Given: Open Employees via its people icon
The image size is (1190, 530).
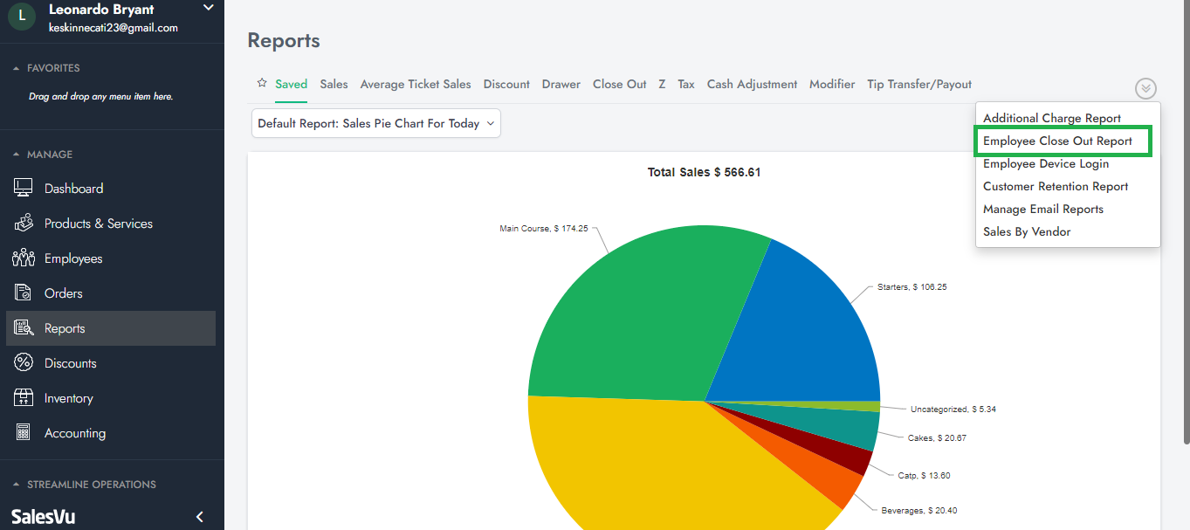Looking at the screenshot, I should click(24, 258).
